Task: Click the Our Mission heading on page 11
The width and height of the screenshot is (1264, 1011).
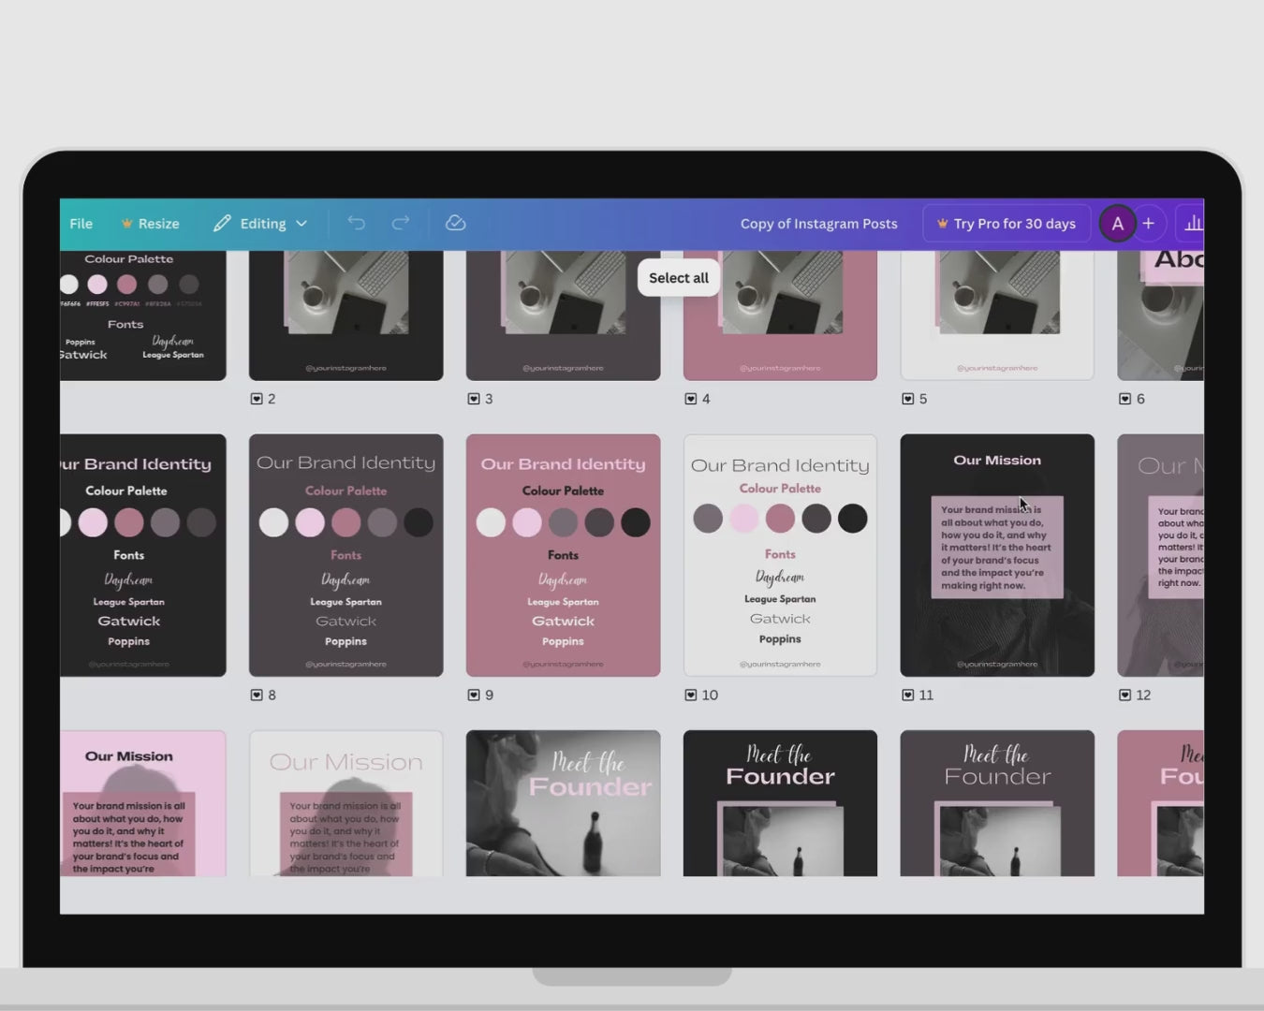Action: point(997,461)
